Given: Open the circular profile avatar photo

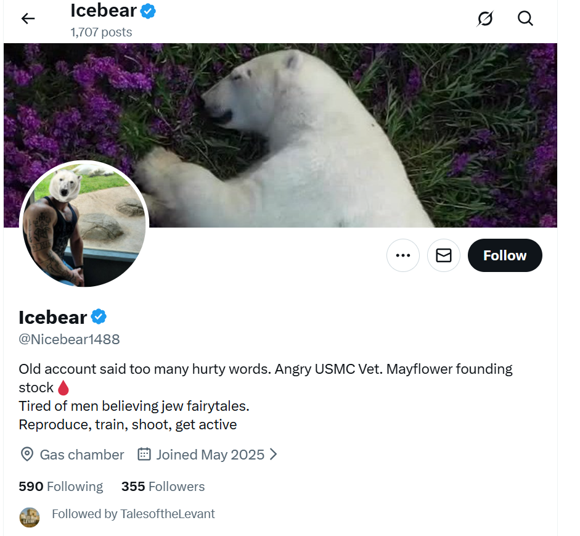Looking at the screenshot, I should tap(84, 224).
